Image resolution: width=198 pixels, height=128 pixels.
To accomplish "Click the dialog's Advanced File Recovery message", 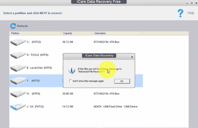I will click(x=100, y=70).
